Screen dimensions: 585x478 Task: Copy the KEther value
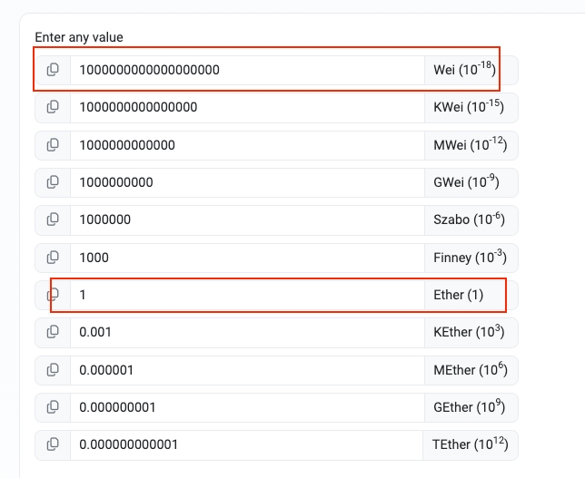(x=53, y=332)
